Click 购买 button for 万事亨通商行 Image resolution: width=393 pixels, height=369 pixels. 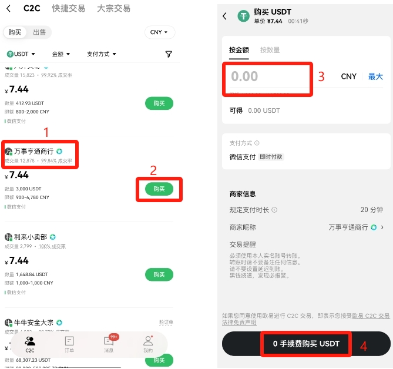[x=159, y=189]
